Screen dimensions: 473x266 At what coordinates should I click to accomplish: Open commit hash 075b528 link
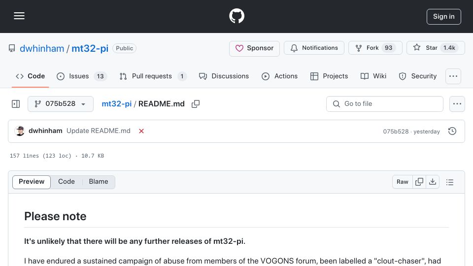396,132
